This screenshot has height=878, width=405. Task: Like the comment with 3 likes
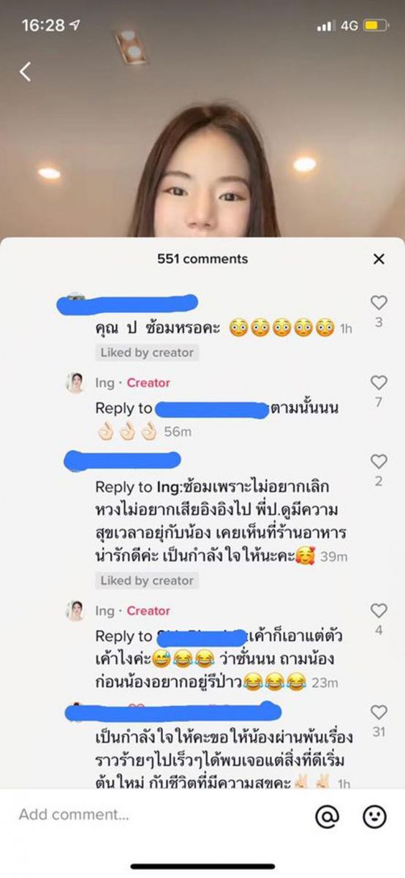(x=379, y=302)
